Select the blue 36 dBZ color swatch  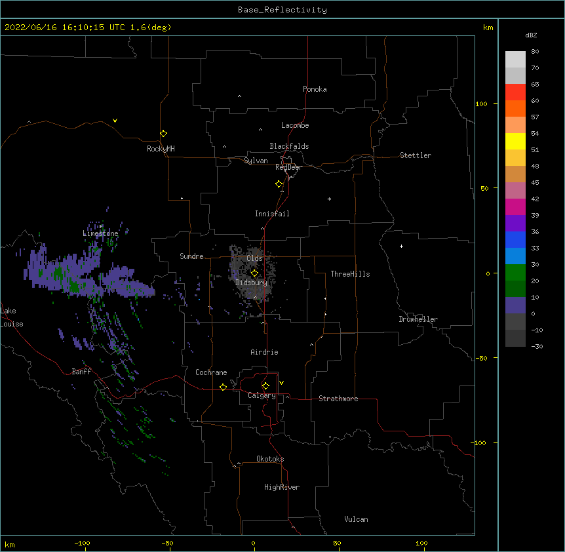[x=515, y=239]
